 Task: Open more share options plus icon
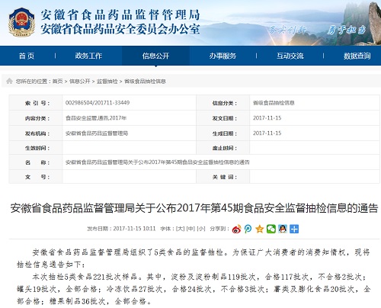tap(294, 229)
